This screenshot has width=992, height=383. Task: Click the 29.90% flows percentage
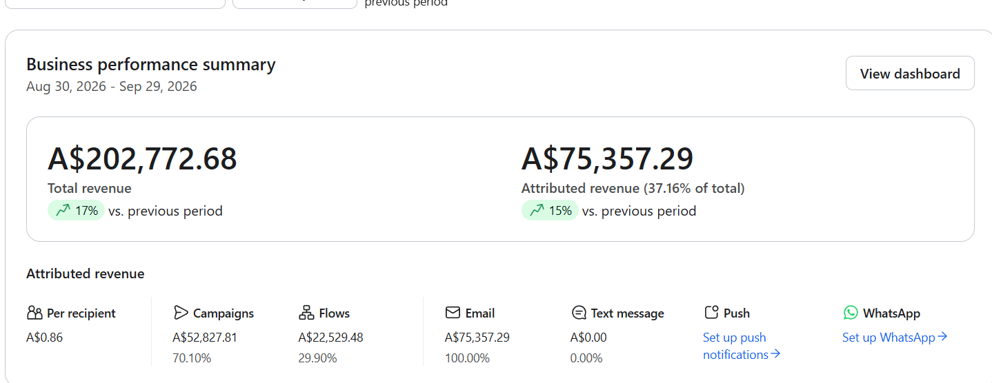click(x=317, y=358)
